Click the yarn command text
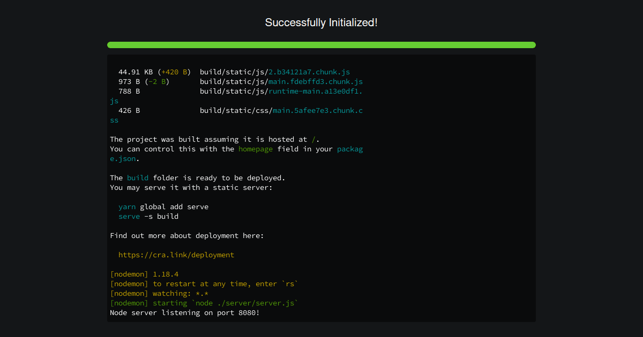 [127, 206]
